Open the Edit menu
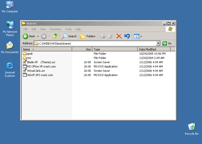 pyautogui.click(x=34, y=29)
